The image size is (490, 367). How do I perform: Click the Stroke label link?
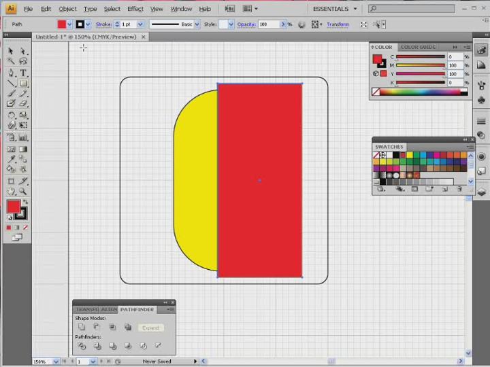coord(103,24)
